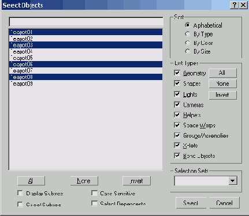Disable the Cameras list type
The width and height of the screenshot is (249, 216).
(177, 105)
